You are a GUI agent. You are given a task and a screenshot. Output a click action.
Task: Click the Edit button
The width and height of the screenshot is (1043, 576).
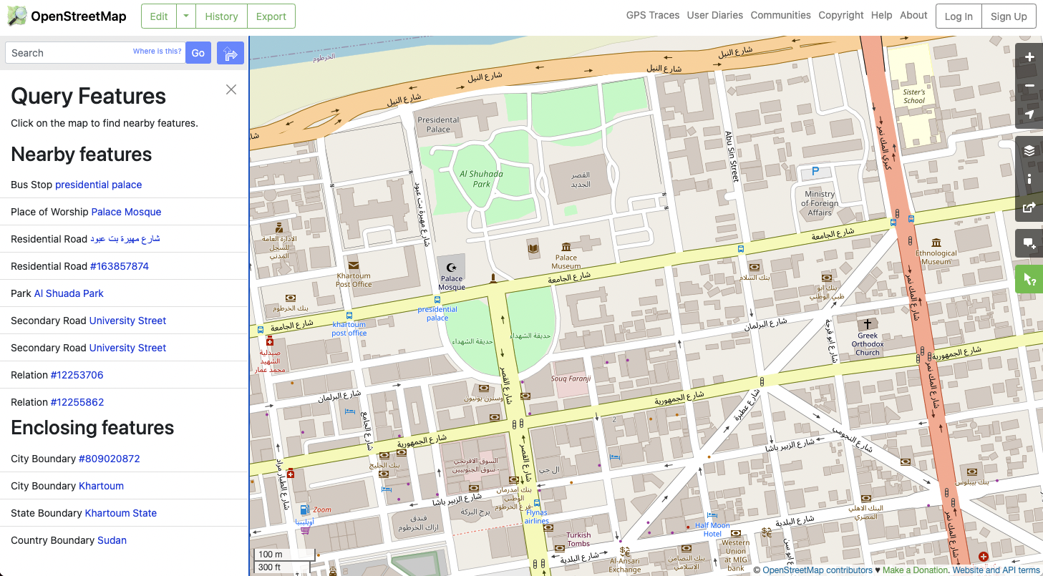(x=159, y=16)
